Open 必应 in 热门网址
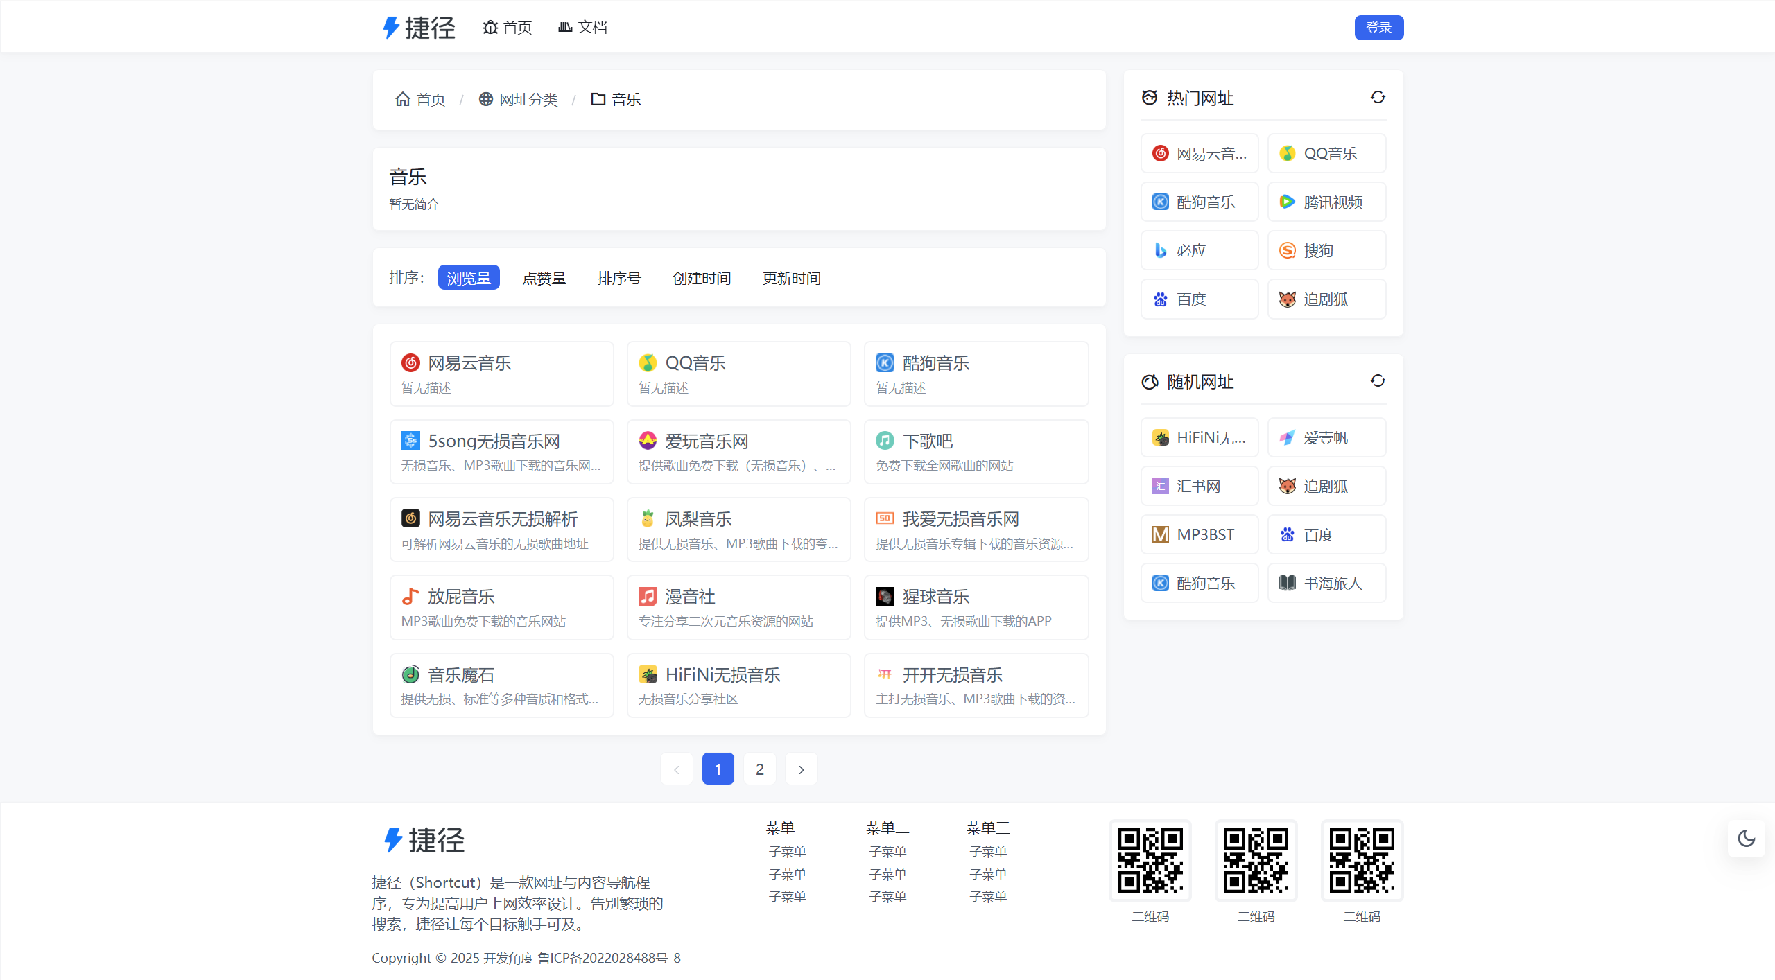1775x980 pixels. coord(1200,250)
